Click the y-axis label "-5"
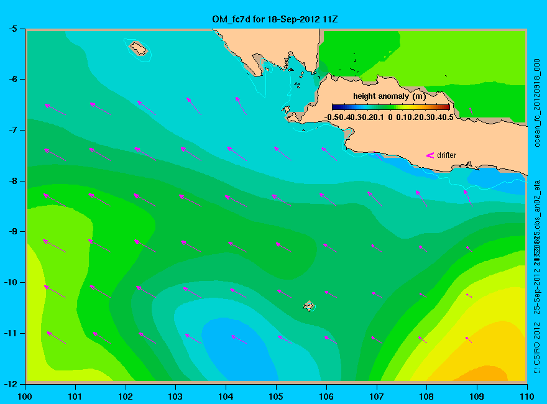The image size is (547, 404). (13, 29)
